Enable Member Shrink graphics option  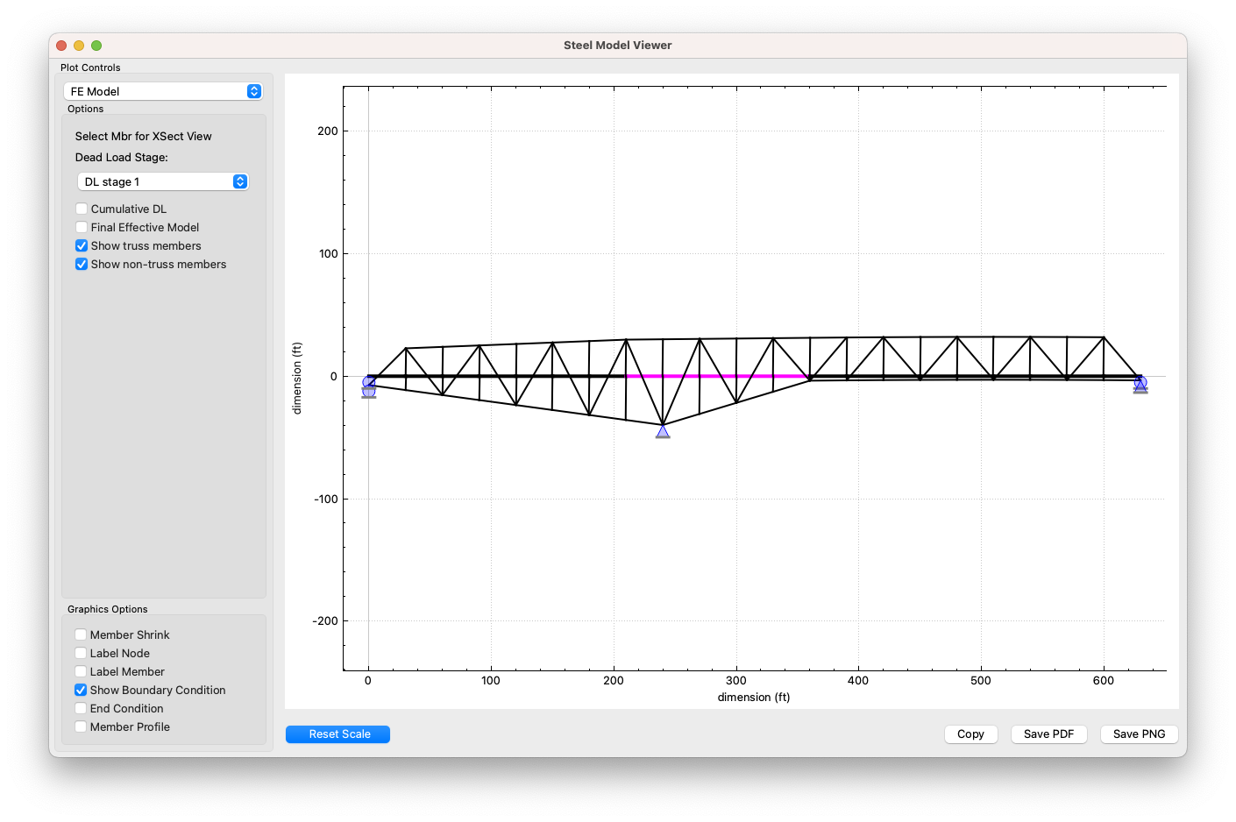tap(81, 634)
